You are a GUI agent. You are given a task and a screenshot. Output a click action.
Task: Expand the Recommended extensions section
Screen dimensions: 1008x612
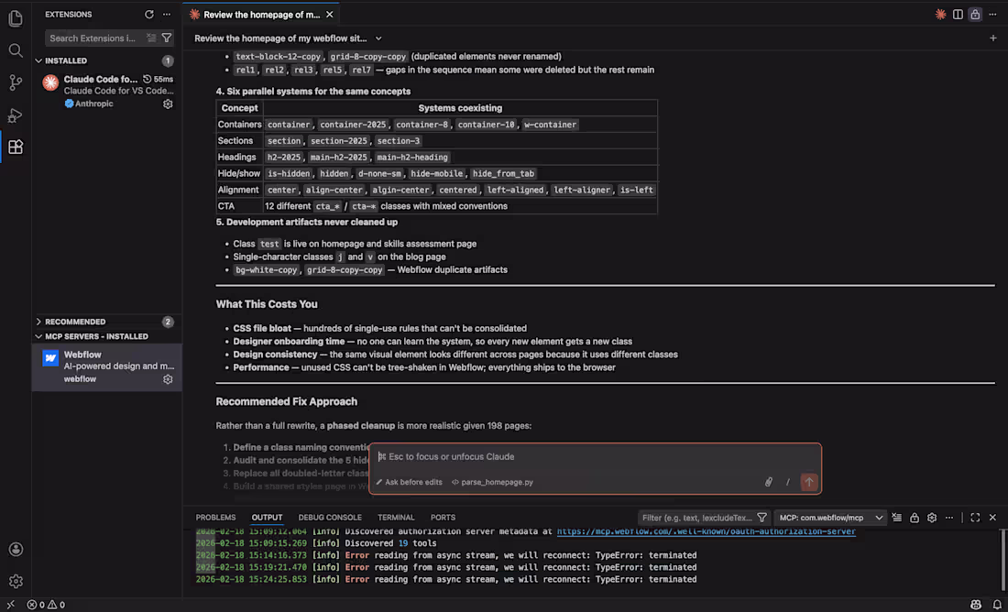point(38,322)
